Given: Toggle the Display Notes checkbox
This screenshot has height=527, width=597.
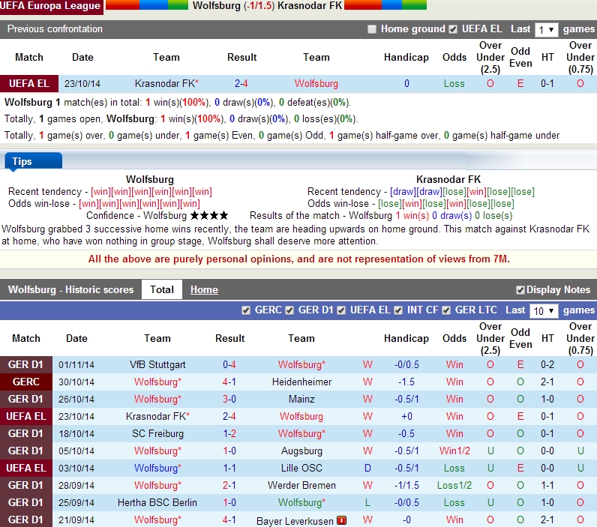Looking at the screenshot, I should point(520,290).
